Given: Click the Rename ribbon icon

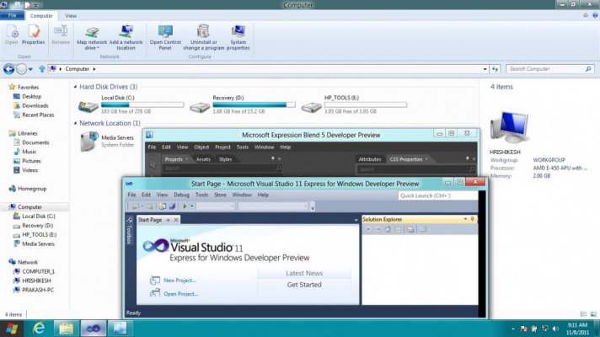Looking at the screenshot, I should coord(61,35).
